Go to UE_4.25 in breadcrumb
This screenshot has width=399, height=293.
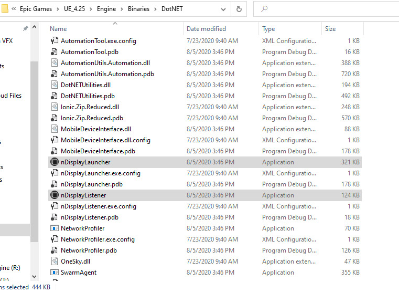click(x=74, y=9)
